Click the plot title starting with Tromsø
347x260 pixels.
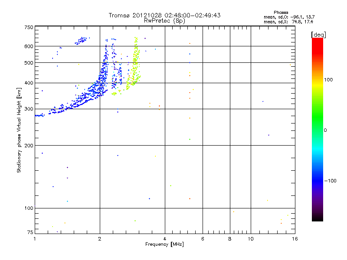click(164, 15)
